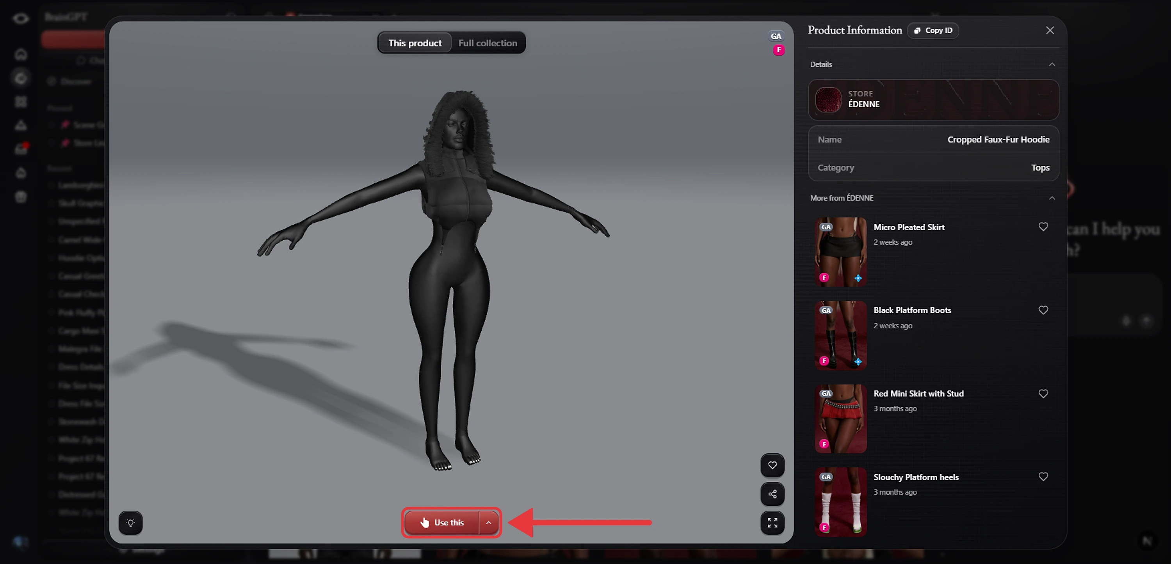Open the Black Platform Boots thumbnail
The image size is (1171, 564).
[840, 335]
